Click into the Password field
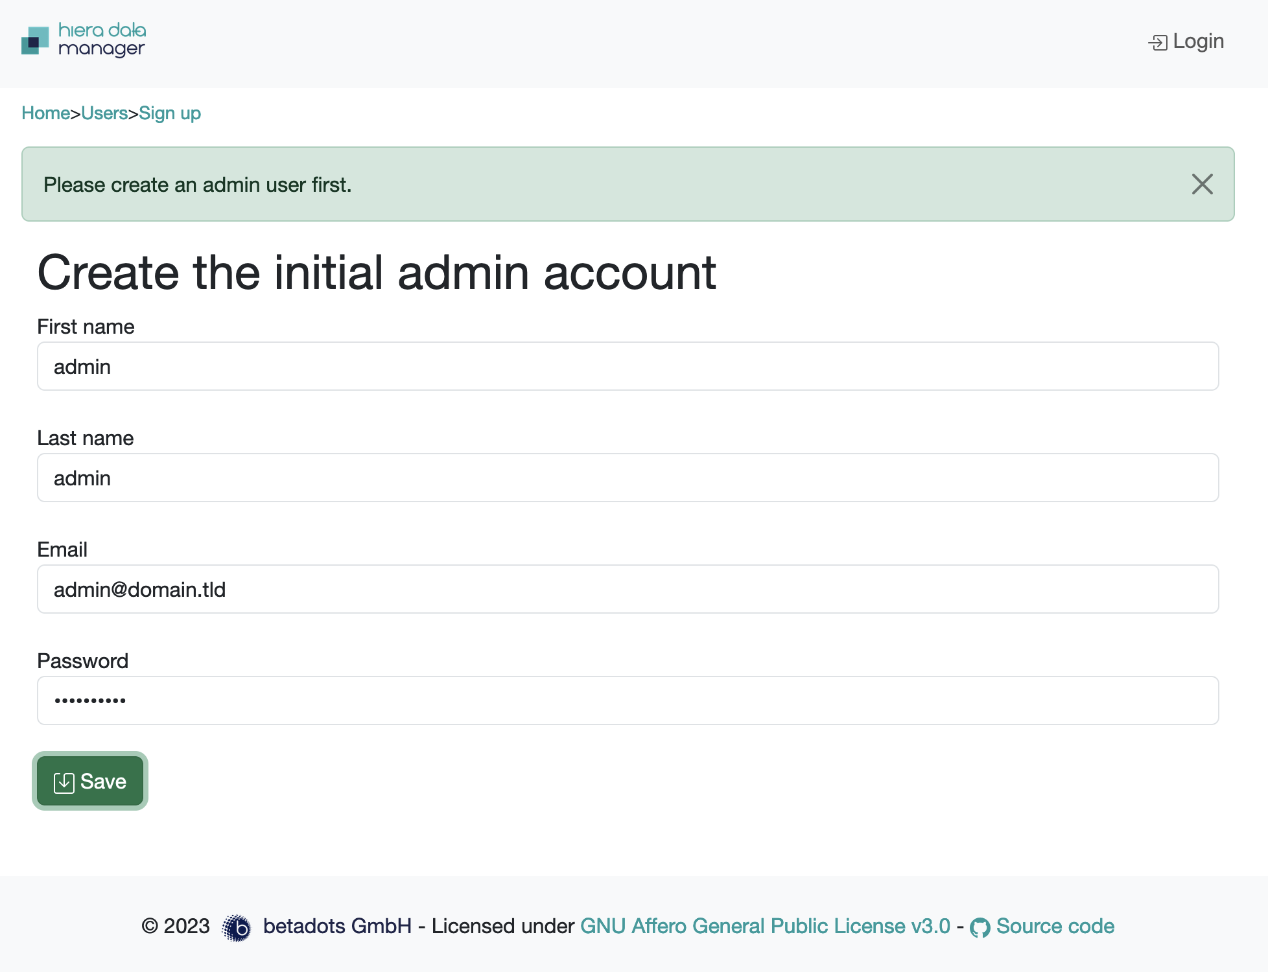The width and height of the screenshot is (1268, 972). [x=628, y=700]
